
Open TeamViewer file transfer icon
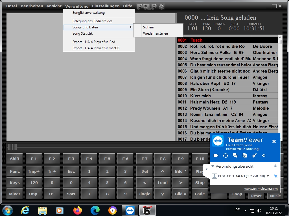click(245, 156)
